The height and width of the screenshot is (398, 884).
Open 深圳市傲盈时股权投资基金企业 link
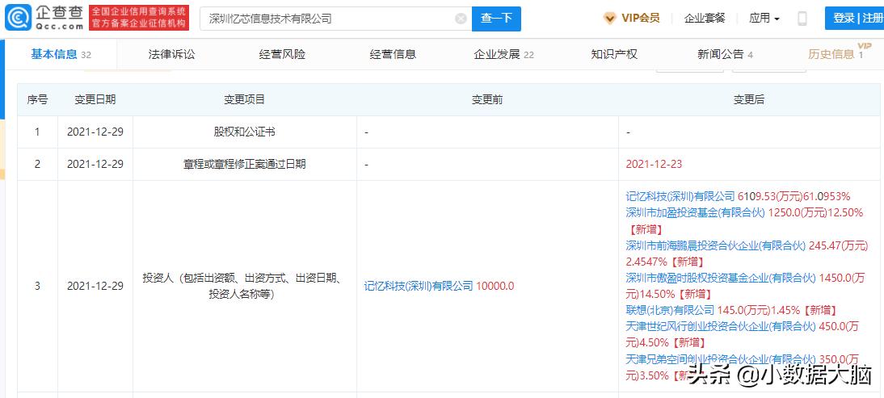721,278
